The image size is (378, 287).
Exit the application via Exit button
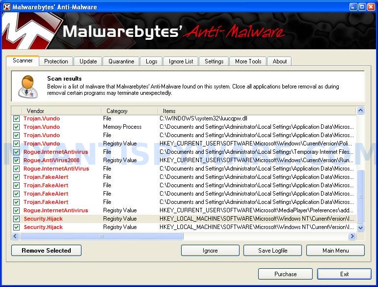(x=344, y=274)
